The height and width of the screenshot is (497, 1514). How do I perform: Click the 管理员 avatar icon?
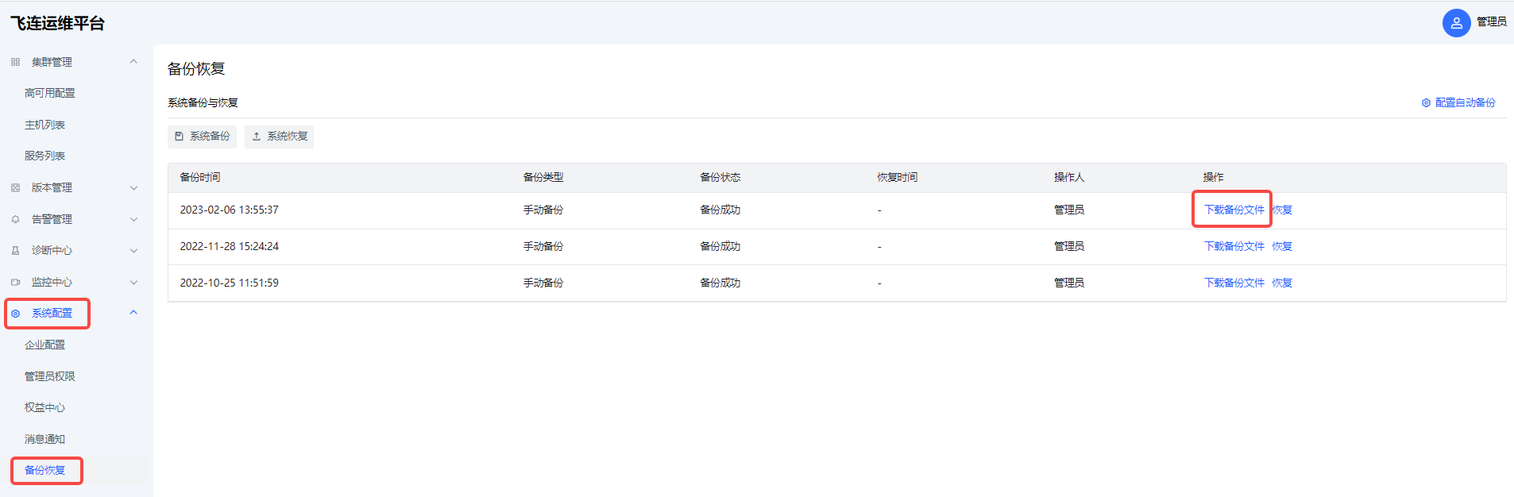[x=1456, y=23]
